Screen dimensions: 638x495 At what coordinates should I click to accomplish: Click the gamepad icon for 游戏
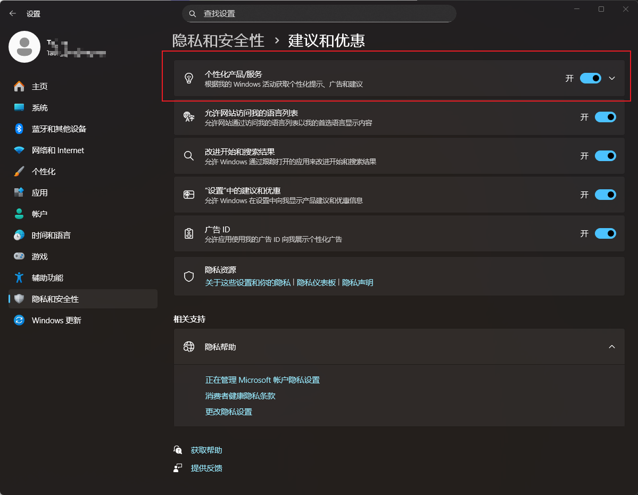pyautogui.click(x=19, y=256)
